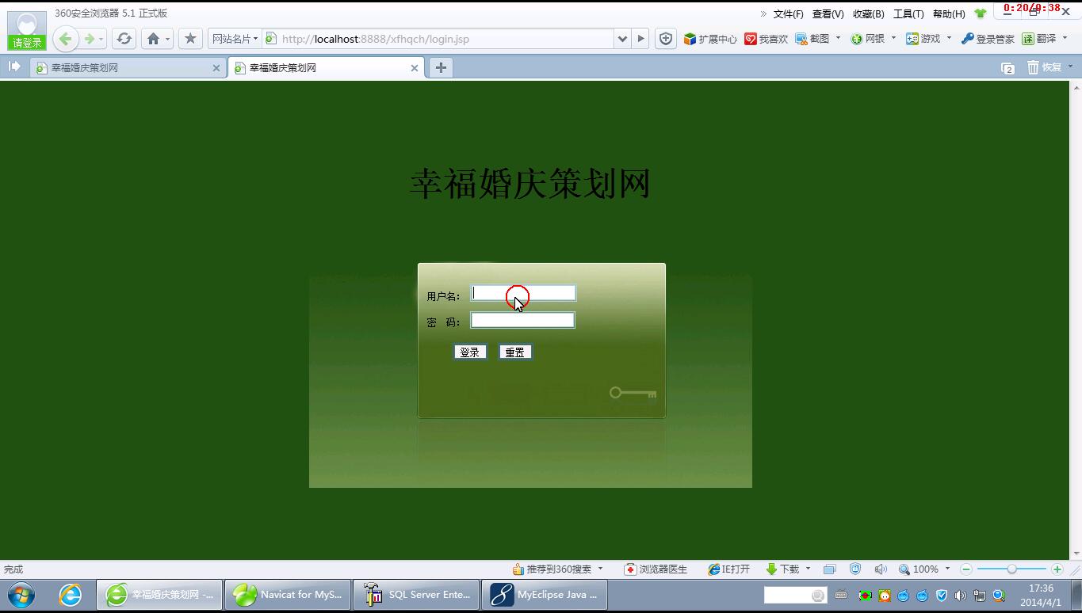Click the zoom slider handle
The width and height of the screenshot is (1082, 613).
click(1011, 569)
